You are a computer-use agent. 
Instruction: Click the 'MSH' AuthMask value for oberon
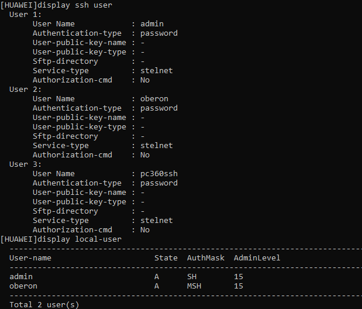[x=194, y=286]
